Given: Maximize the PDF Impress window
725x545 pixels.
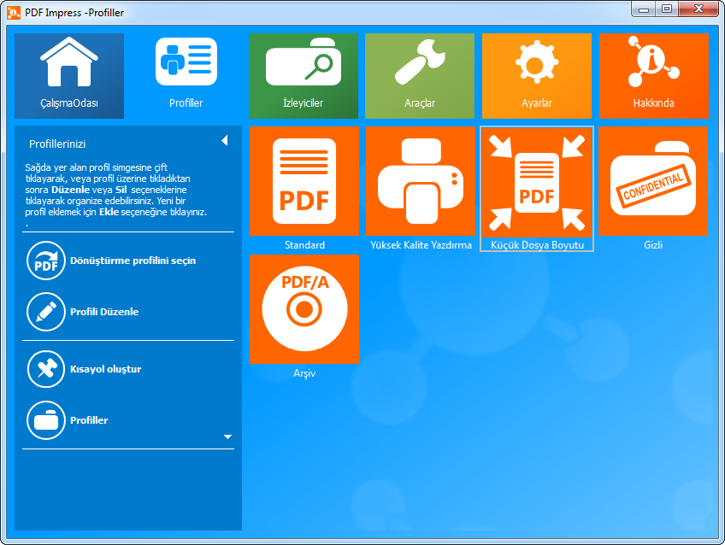Looking at the screenshot, I should tap(666, 9).
